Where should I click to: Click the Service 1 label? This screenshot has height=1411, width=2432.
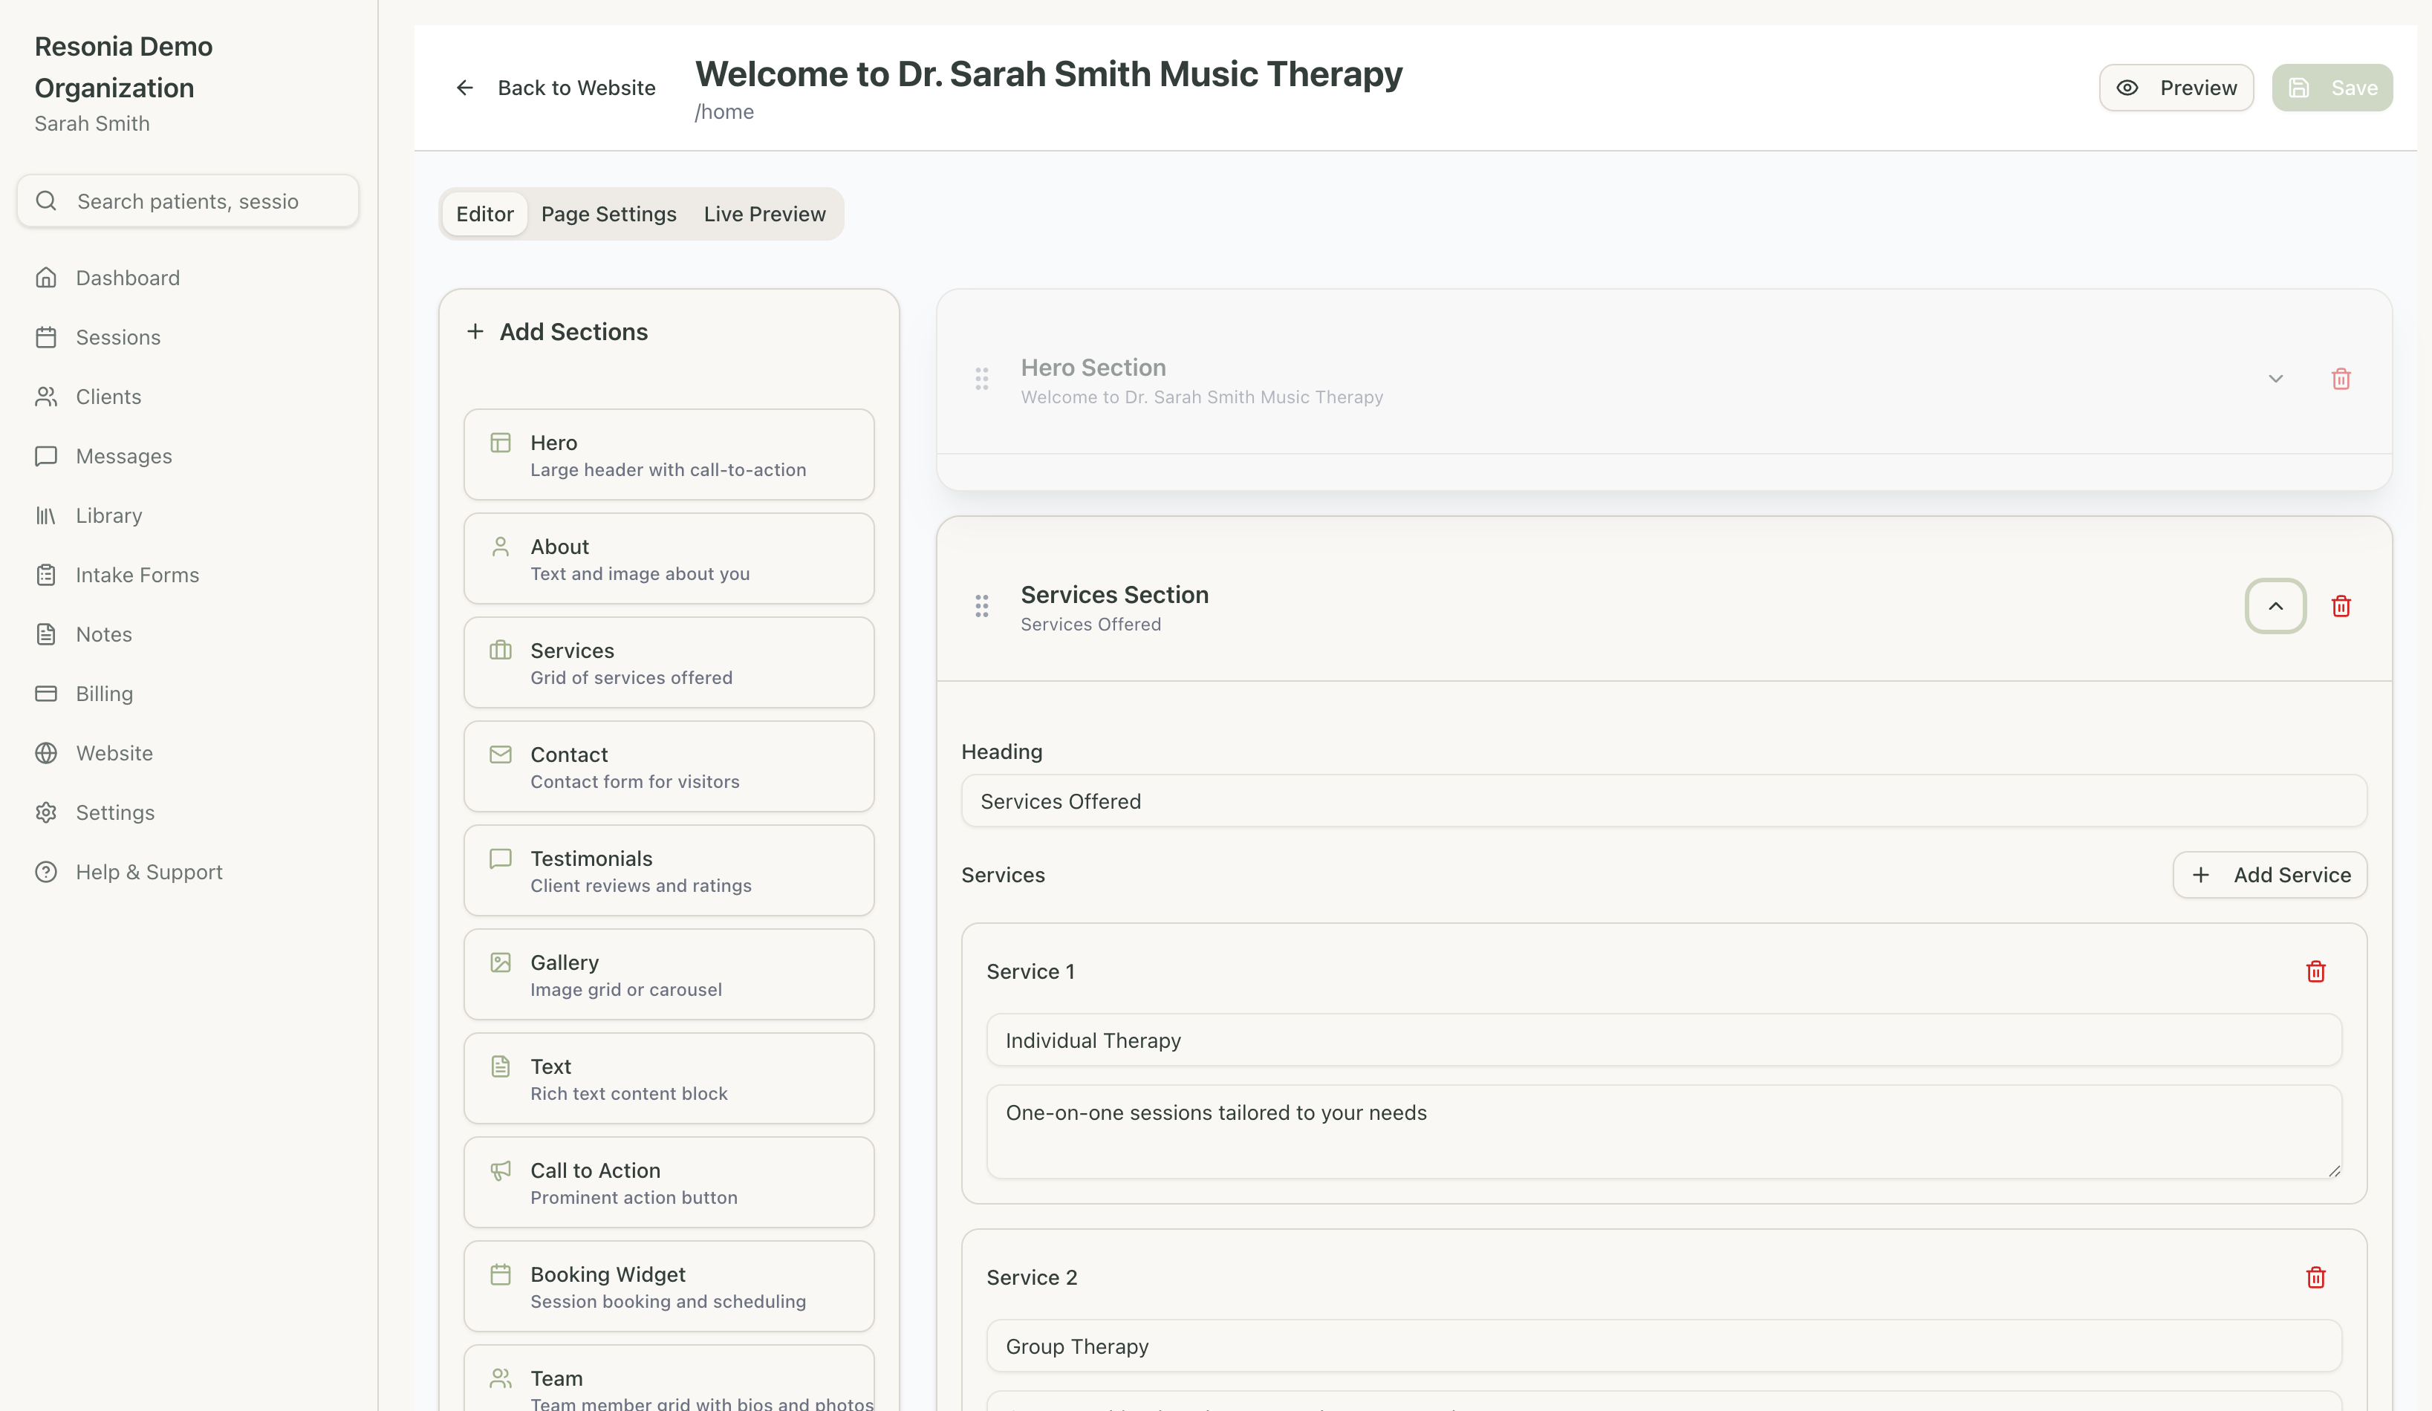click(x=1031, y=972)
